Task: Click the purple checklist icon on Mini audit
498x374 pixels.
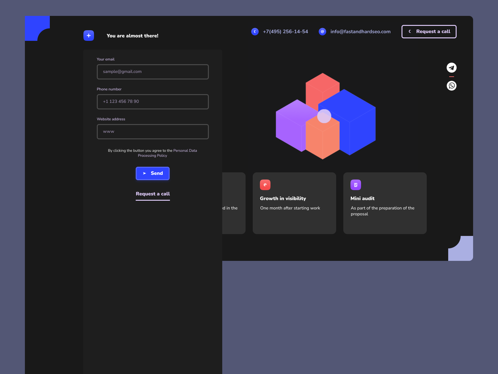Action: click(x=356, y=185)
